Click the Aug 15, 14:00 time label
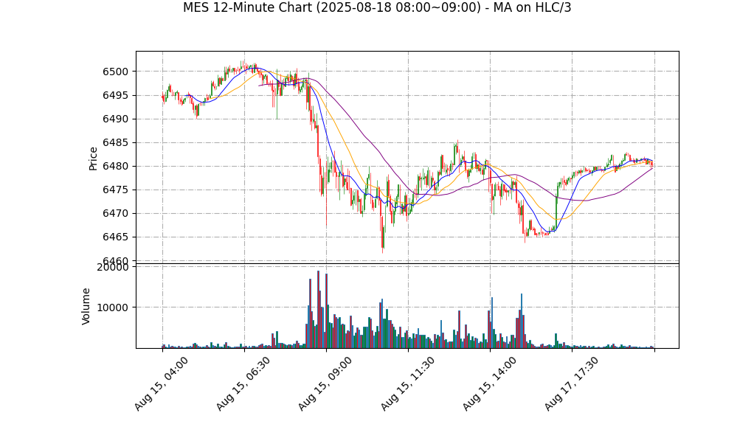The image size is (754, 424). tap(489, 383)
